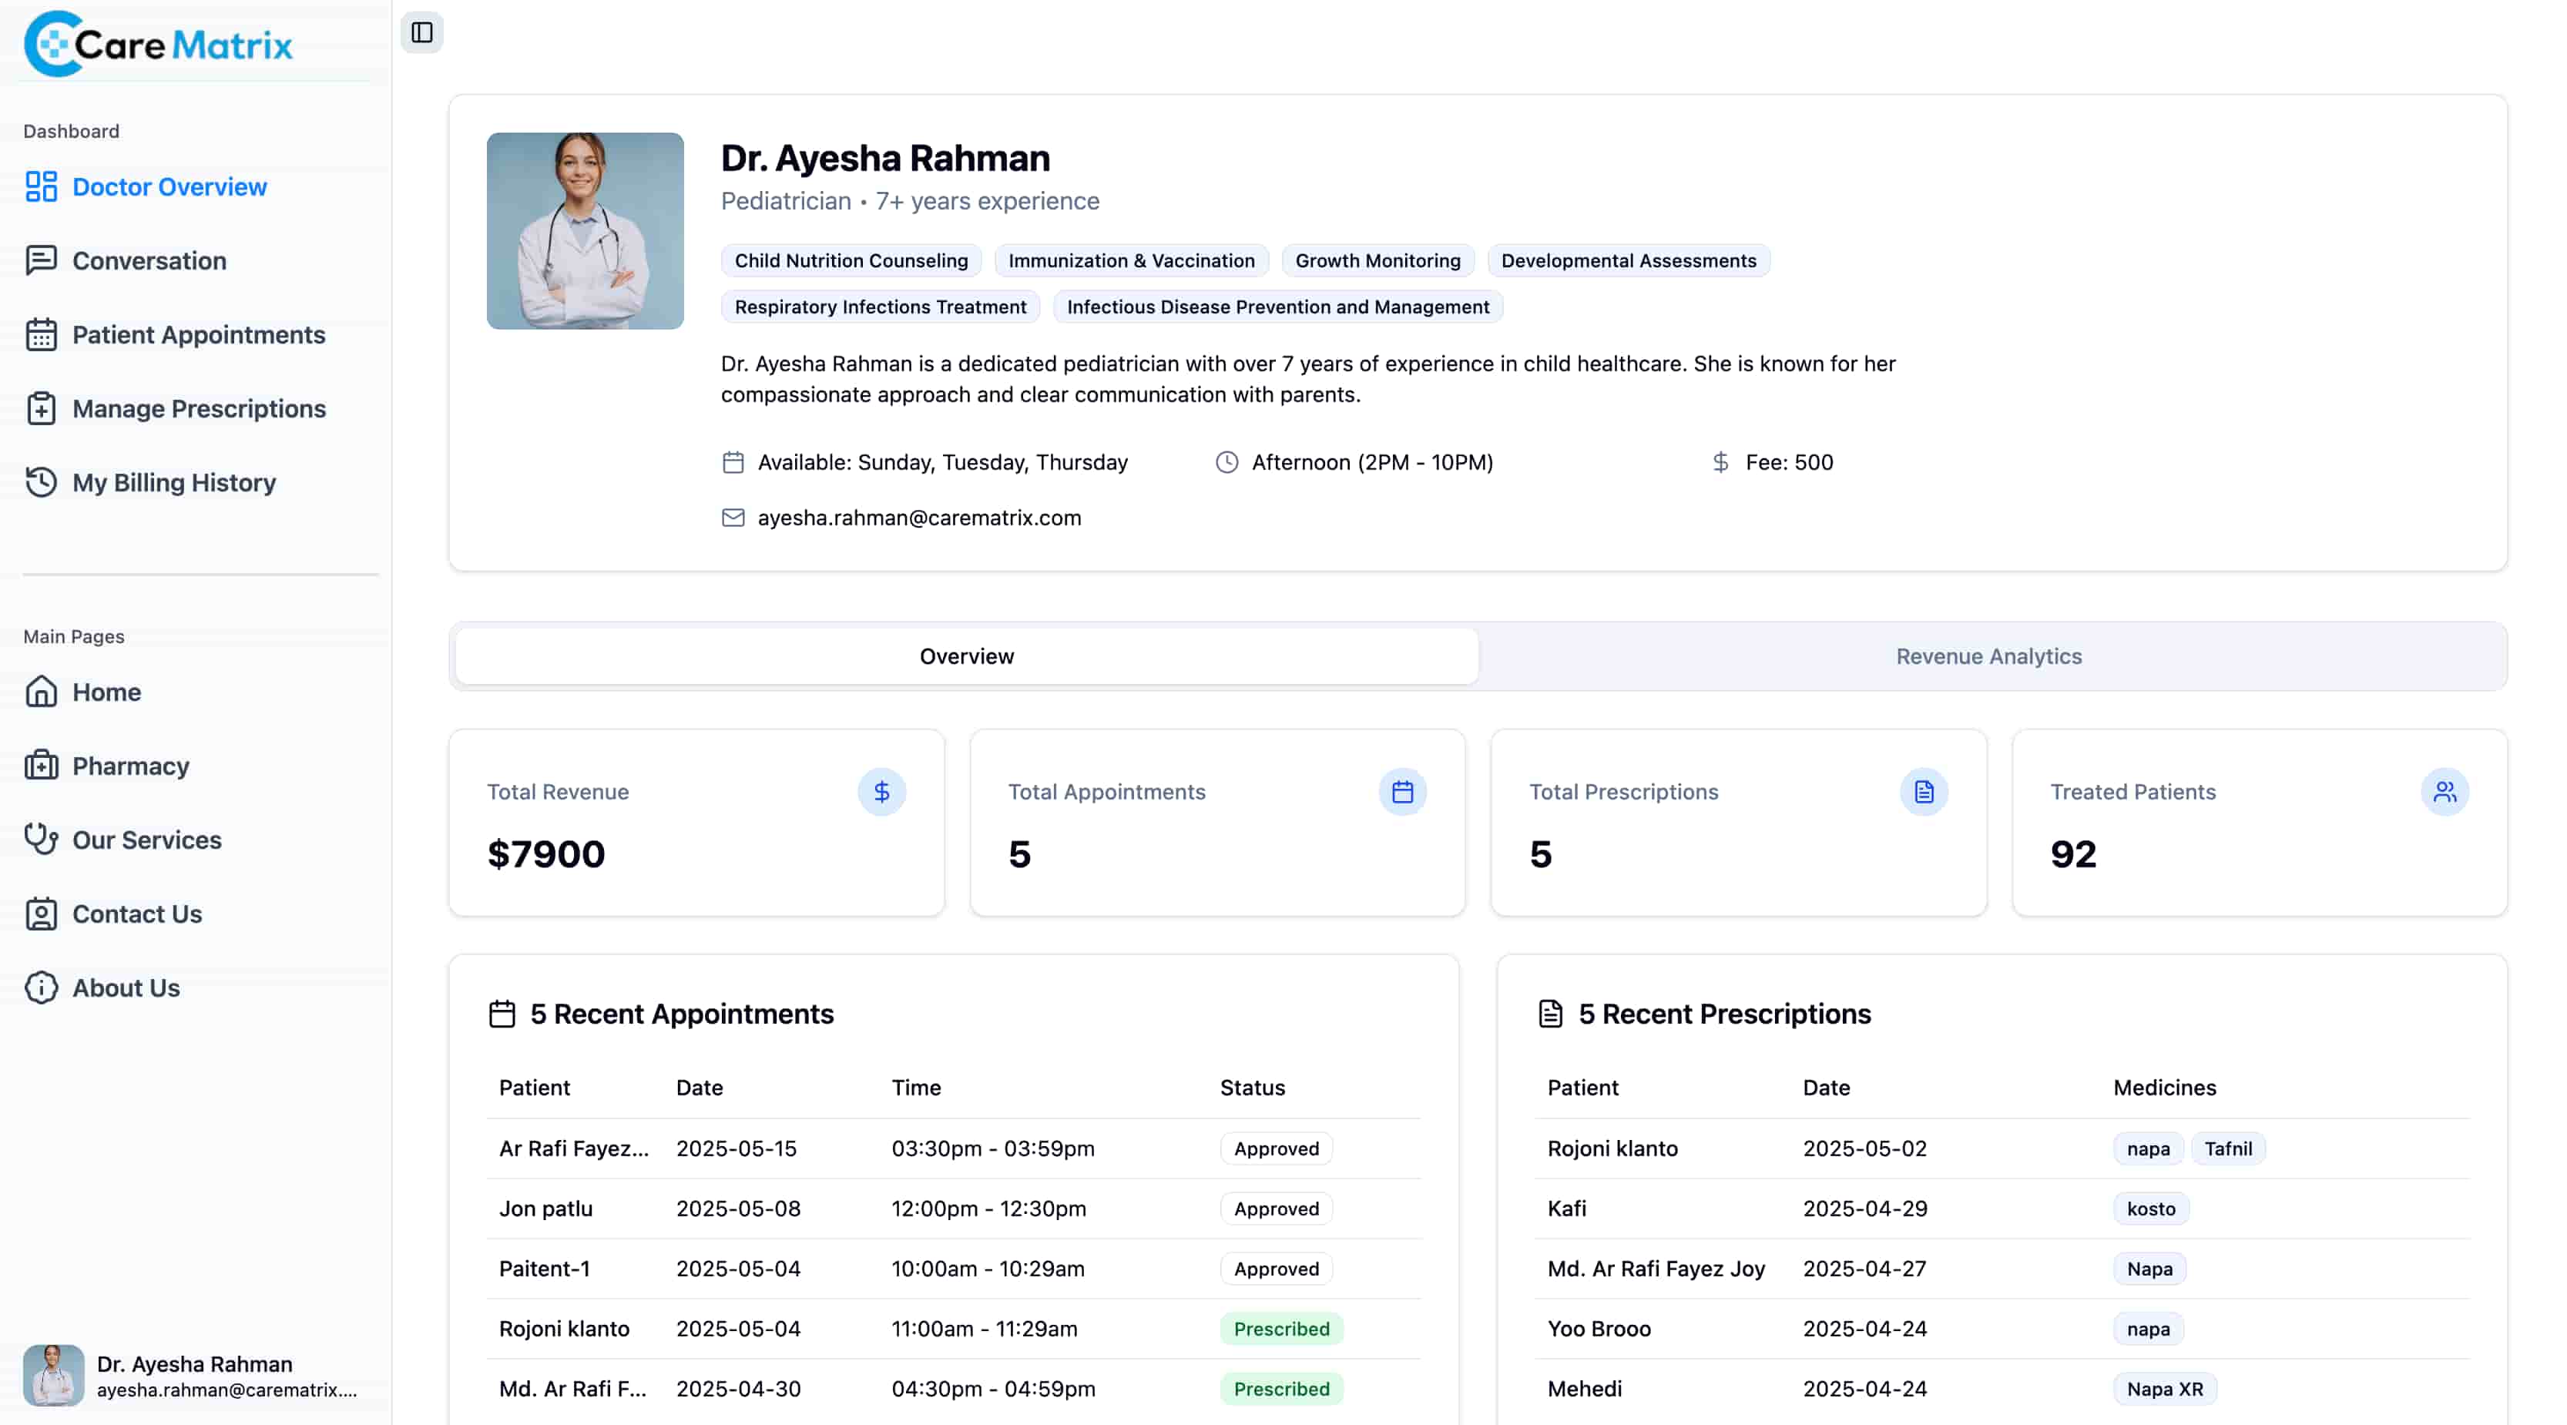Click the calendar icon beside Available days
The image size is (2567, 1425).
tap(733, 462)
